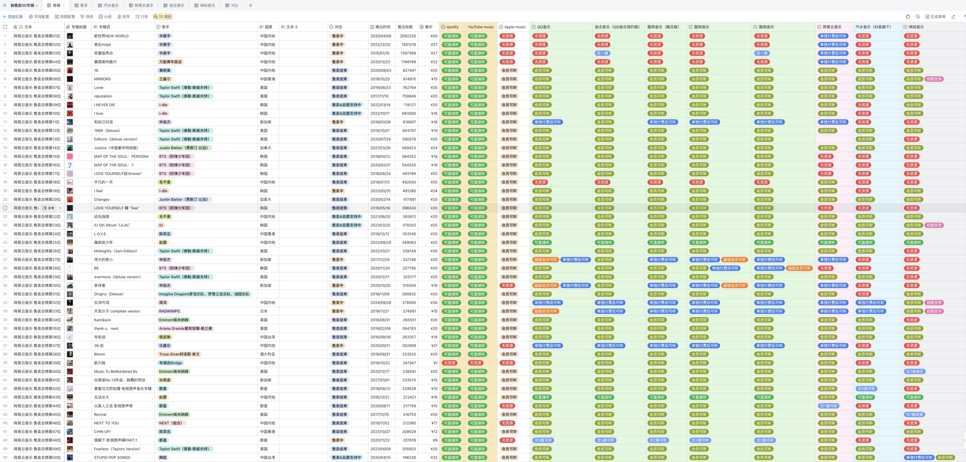
Task: Click the album cover thumbnail for 新世界NEW WORLD
Action: [x=70, y=36]
